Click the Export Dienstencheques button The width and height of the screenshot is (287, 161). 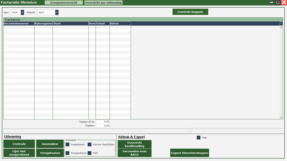pos(189,153)
